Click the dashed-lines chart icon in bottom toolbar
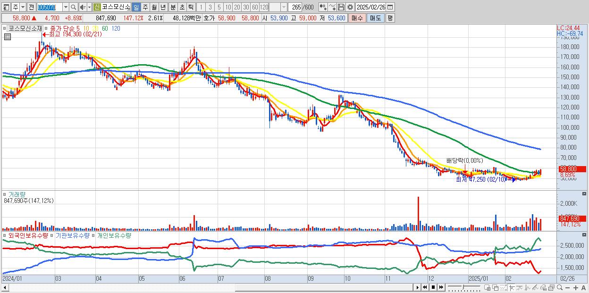Viewport: 589px width, 293px height. pyautogui.click(x=503, y=287)
